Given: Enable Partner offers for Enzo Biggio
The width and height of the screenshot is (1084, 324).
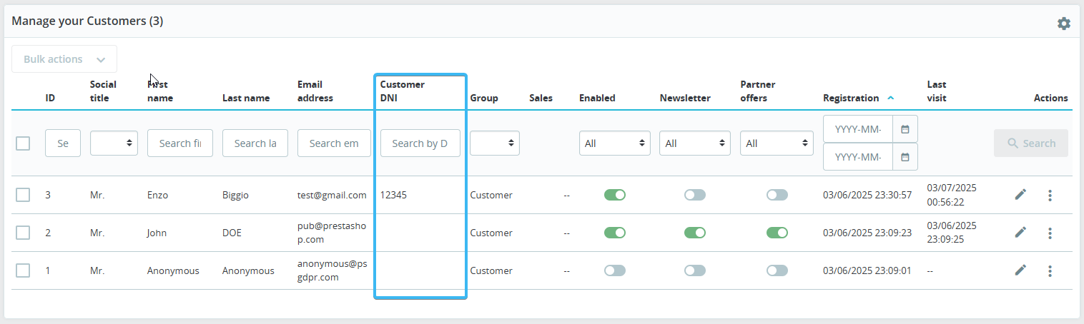Looking at the screenshot, I should click(777, 195).
